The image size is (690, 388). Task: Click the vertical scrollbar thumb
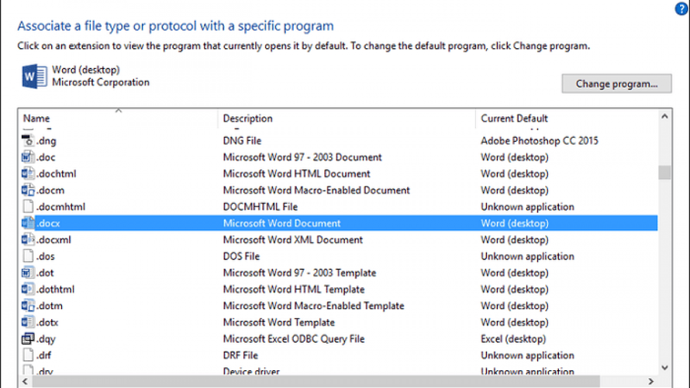(665, 172)
